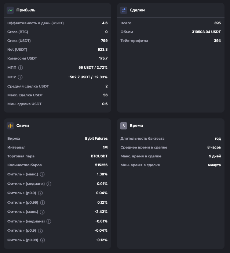Show info for Фитиль ↓ (медиана)
The width and height of the screenshot is (230, 253).
(x=49, y=221)
